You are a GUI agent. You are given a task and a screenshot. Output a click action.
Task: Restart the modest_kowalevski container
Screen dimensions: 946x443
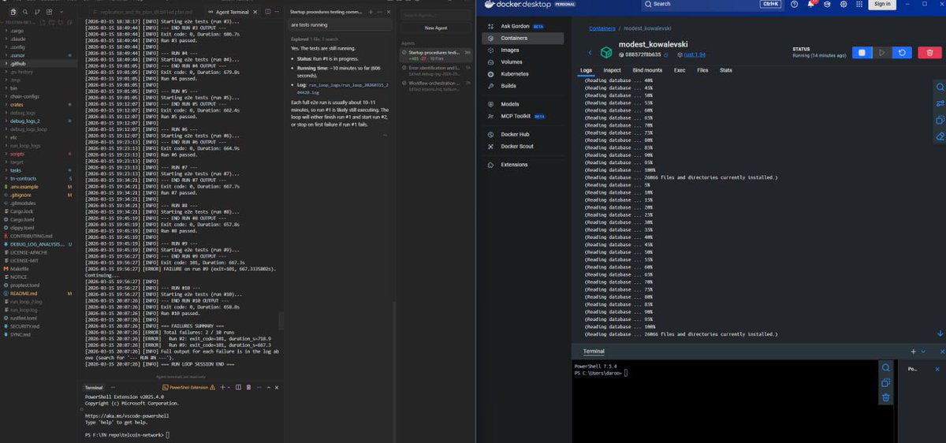pyautogui.click(x=902, y=52)
